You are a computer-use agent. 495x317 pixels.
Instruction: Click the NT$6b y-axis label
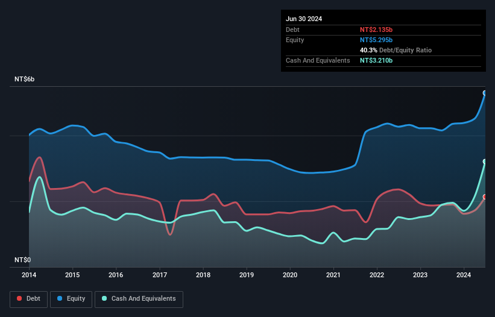point(24,79)
